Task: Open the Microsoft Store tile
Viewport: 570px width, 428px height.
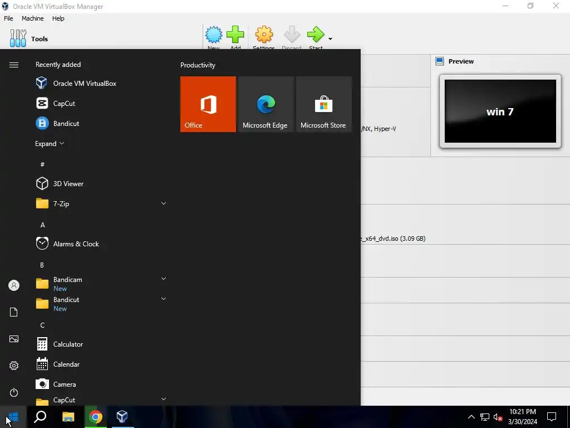Action: pos(323,104)
